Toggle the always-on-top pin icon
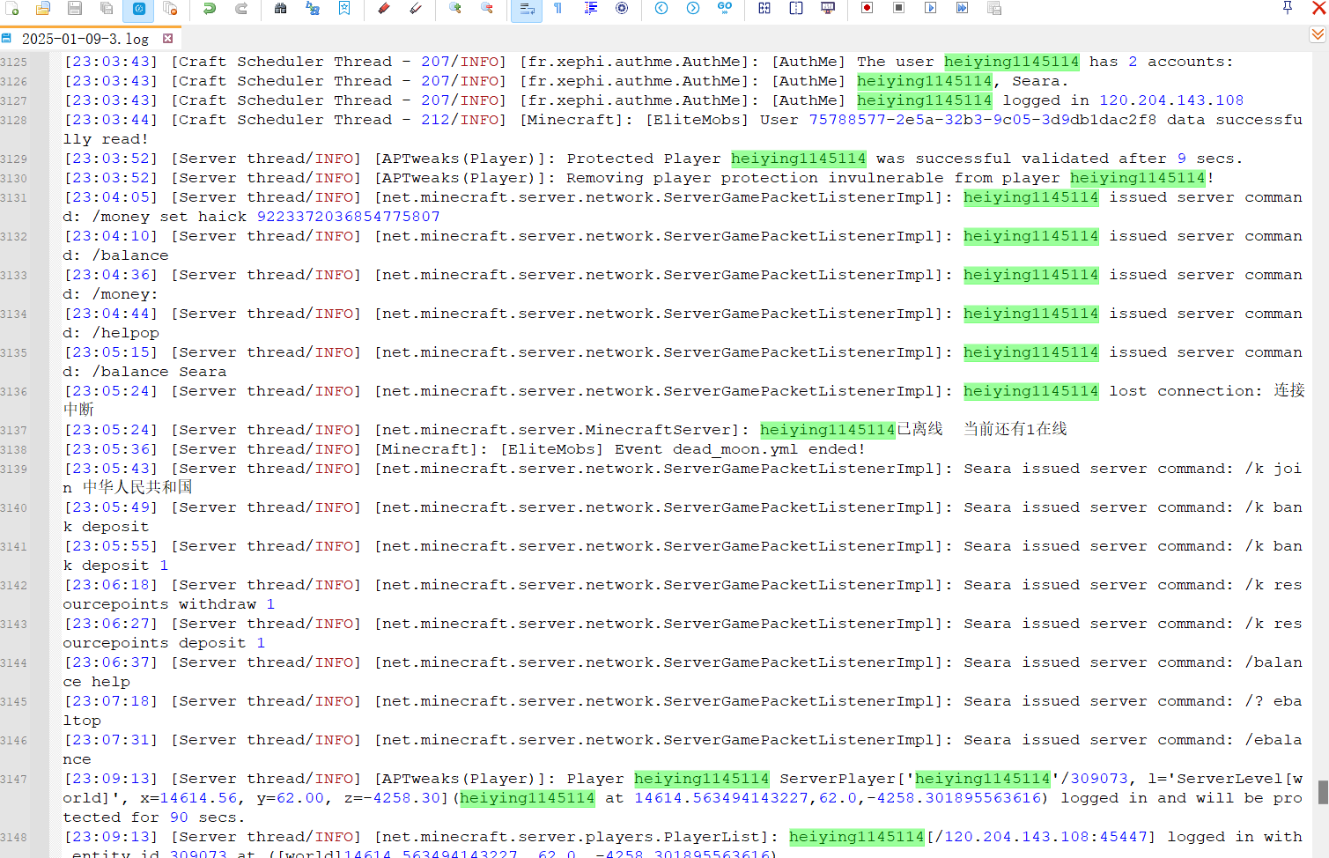 click(1288, 8)
